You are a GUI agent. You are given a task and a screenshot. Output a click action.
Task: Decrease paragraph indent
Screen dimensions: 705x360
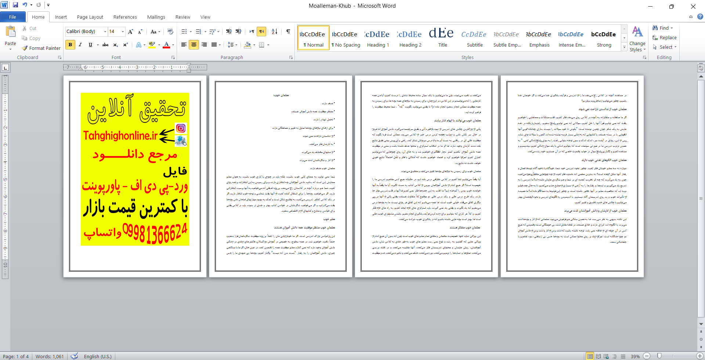coord(229,32)
